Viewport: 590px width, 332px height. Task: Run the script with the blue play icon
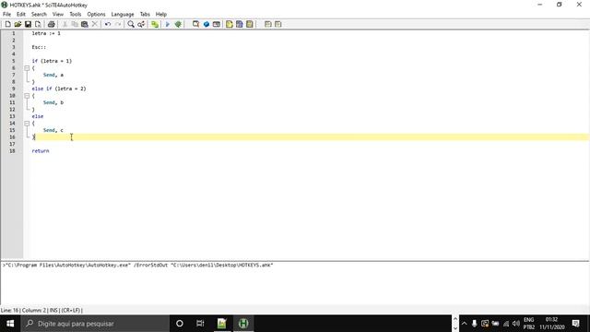click(x=168, y=24)
